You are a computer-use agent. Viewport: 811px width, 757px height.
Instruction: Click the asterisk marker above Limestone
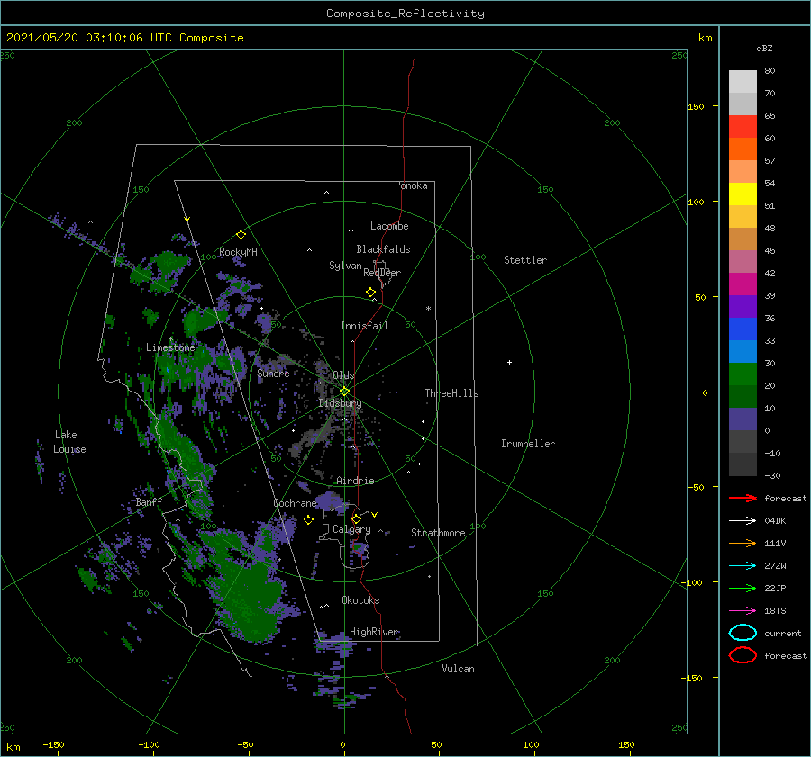[x=170, y=339]
